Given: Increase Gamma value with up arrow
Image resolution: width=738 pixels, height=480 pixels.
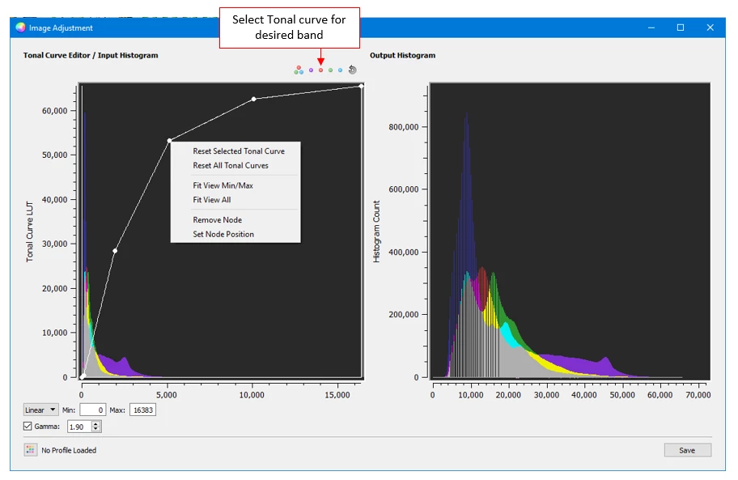Looking at the screenshot, I should [97, 423].
